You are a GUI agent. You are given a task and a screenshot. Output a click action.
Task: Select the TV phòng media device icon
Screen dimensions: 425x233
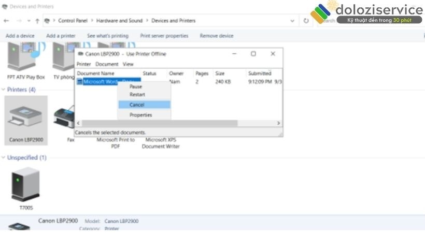coord(64,61)
